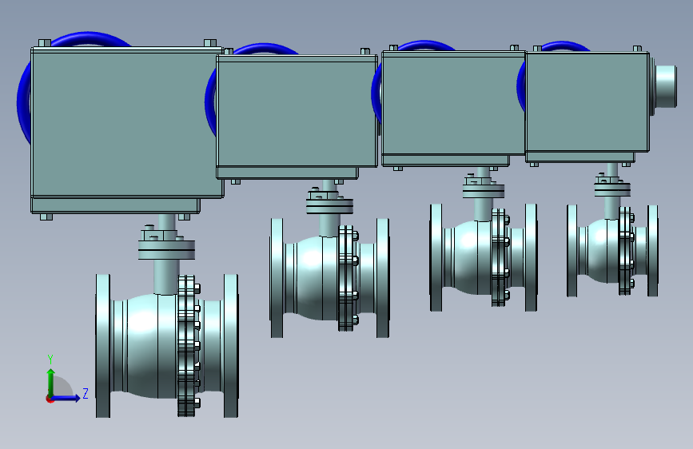693x449 pixels.
Task: Select the second-largest actuator housing box
Action: (297, 111)
